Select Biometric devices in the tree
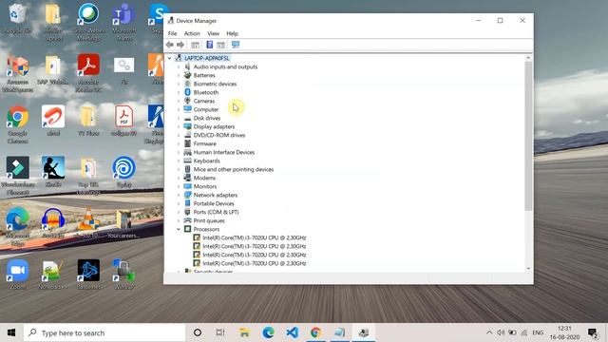 [215, 84]
